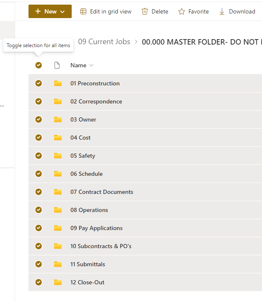Screen dimensions: 262x302
Task: Click the 05 Safety folder icon
Action: [x=58, y=156]
